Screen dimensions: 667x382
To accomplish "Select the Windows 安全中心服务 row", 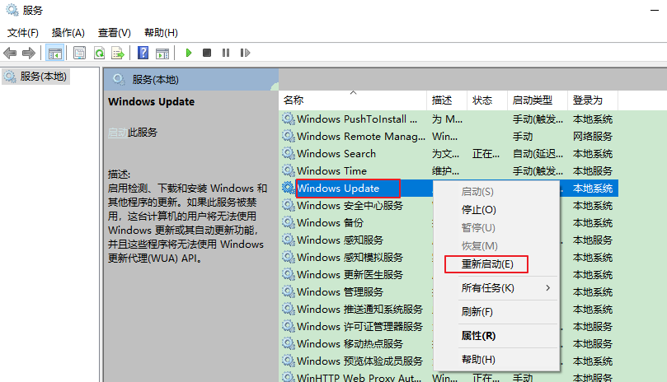I will click(350, 206).
